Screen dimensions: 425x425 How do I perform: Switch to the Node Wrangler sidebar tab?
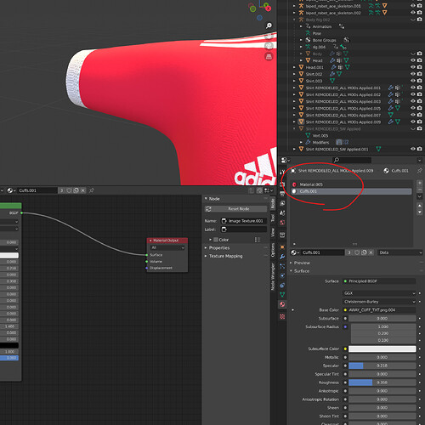click(273, 277)
